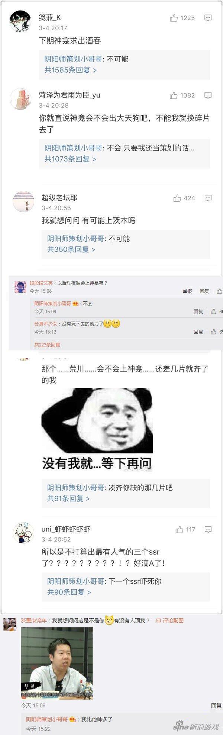Image resolution: width=223 pixels, height=735 pixels.
Task: Expand 共91条回复 replies
Action: [x=68, y=499]
